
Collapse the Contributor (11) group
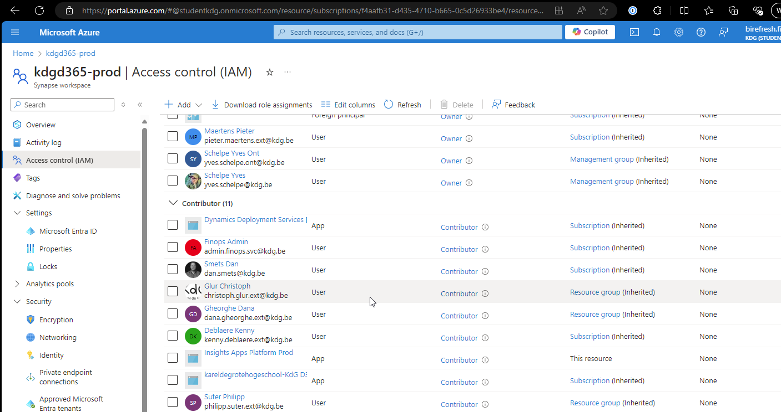click(173, 203)
